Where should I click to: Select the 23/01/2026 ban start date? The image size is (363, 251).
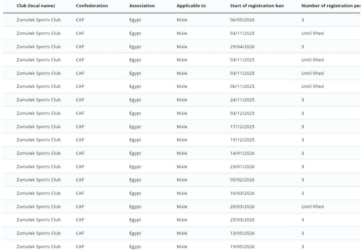[242, 167]
